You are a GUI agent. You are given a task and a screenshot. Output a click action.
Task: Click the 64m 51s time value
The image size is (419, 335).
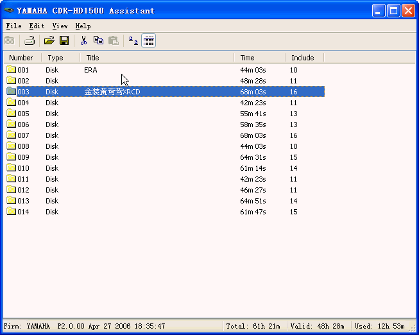(x=253, y=201)
